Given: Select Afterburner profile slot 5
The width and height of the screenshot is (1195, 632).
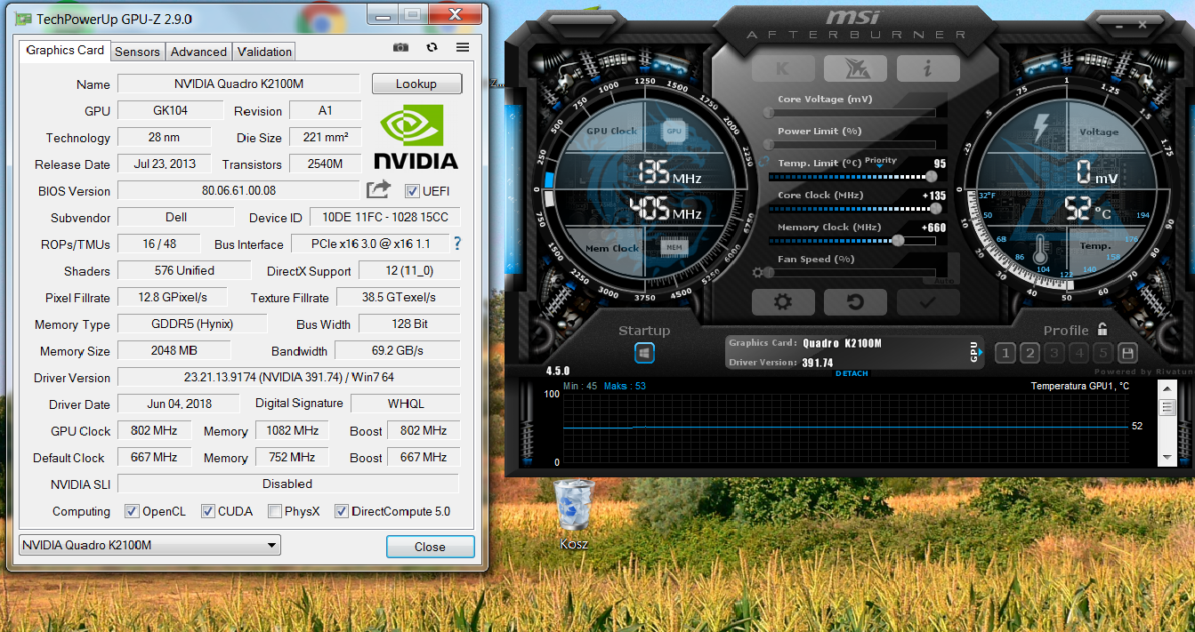Looking at the screenshot, I should [1102, 353].
